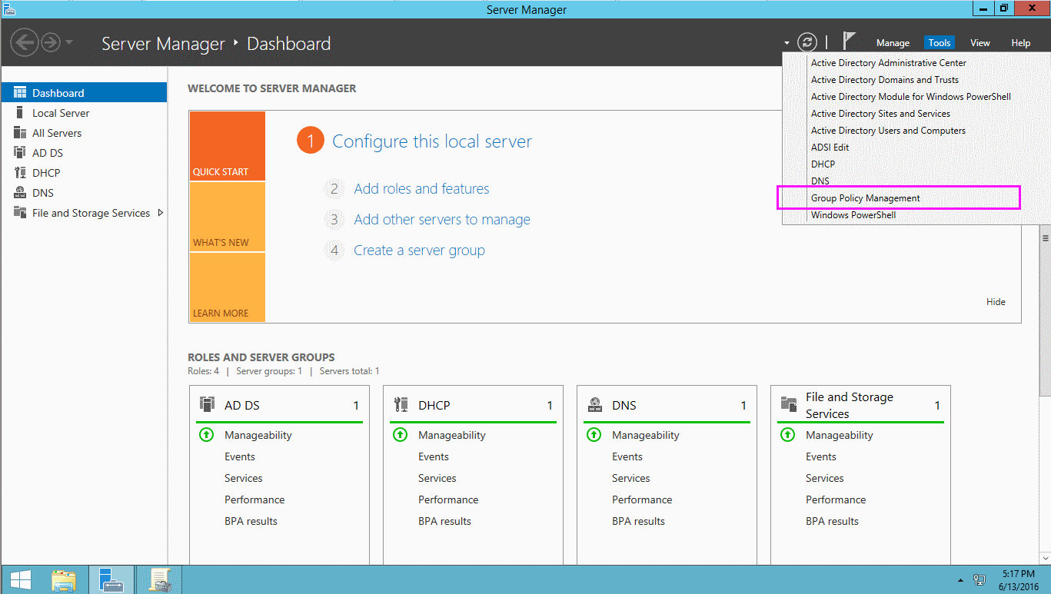Click AD DS Manageability status icon

pos(206,435)
